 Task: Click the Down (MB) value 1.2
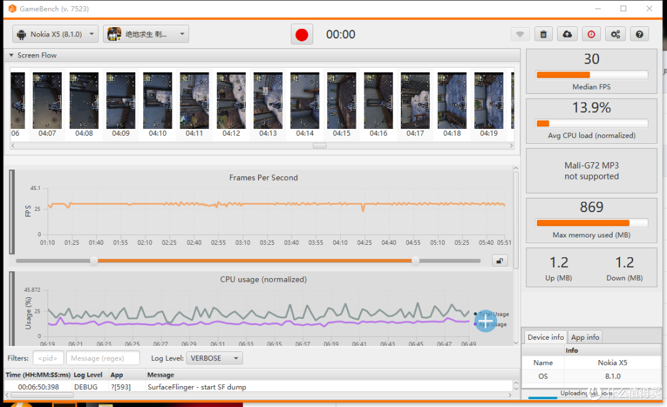point(624,263)
